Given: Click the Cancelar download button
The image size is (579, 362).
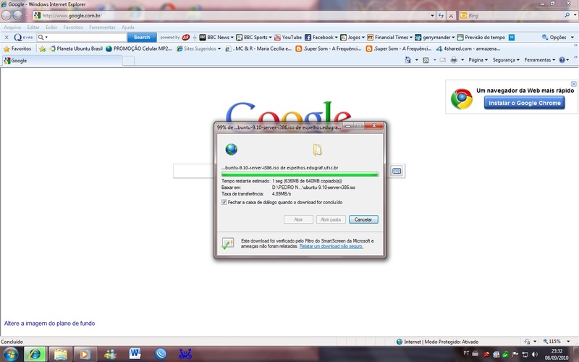Looking at the screenshot, I should click(x=363, y=219).
